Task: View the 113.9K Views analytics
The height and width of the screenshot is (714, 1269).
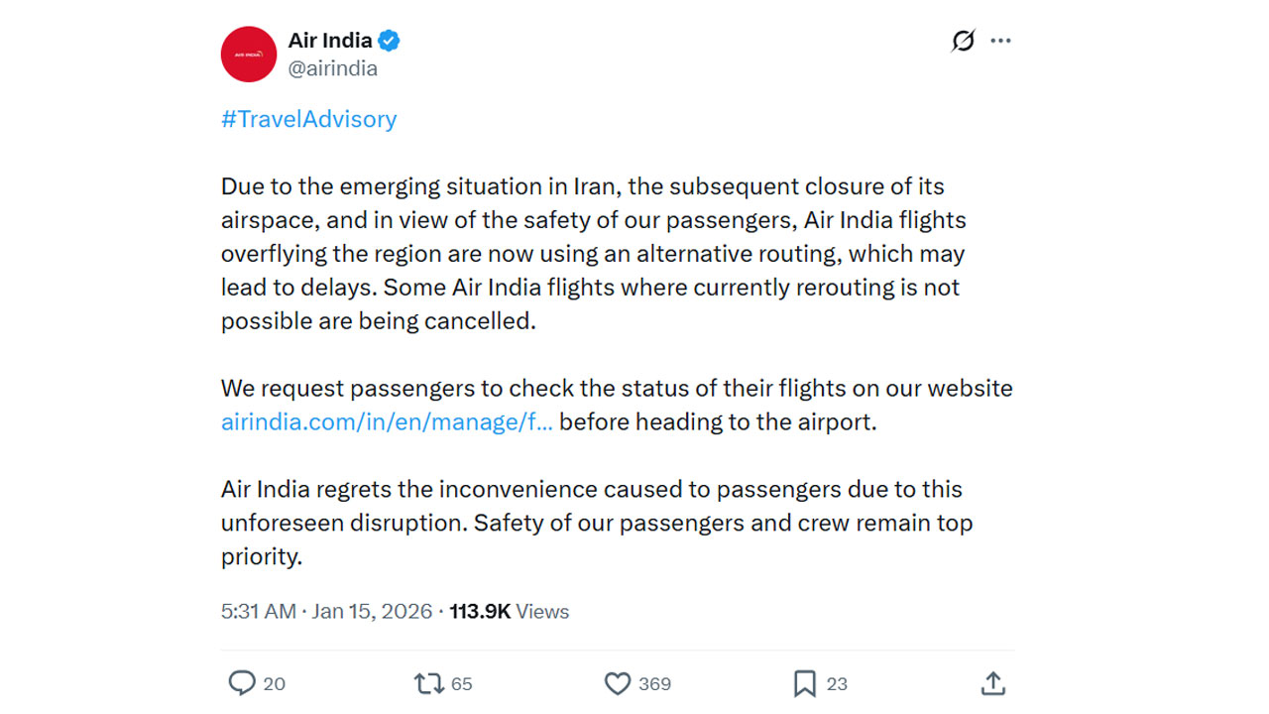Action: click(510, 611)
